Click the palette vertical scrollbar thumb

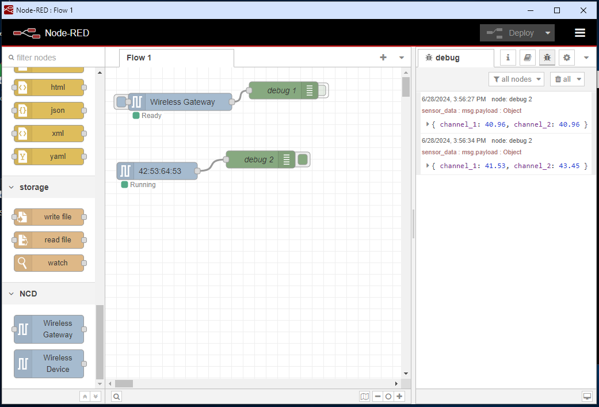100,341
